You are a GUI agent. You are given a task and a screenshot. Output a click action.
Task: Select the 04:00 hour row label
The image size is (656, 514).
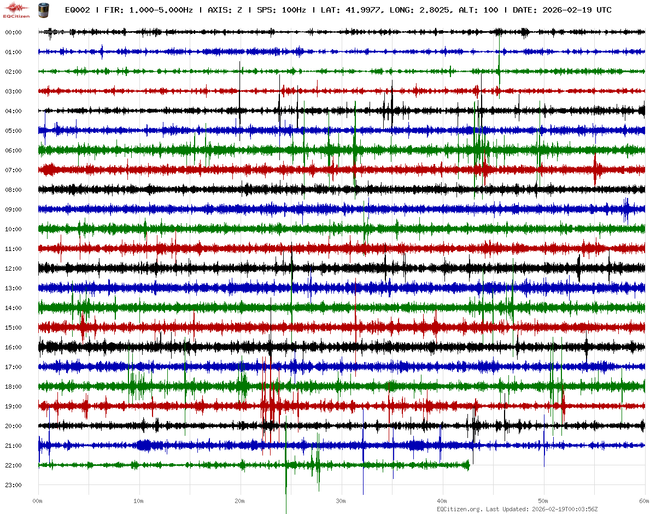[13, 111]
